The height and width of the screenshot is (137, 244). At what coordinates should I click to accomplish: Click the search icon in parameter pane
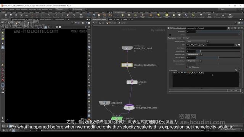coord(235,28)
